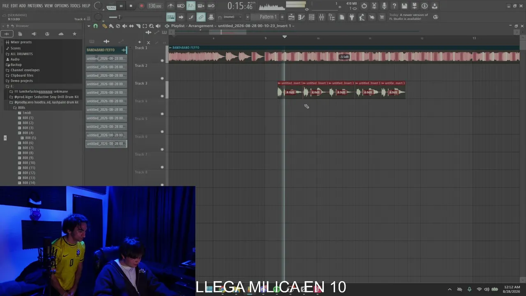Open the Playlist options dropdown arrow
Viewport: 526px width, 296px height.
tap(89, 26)
